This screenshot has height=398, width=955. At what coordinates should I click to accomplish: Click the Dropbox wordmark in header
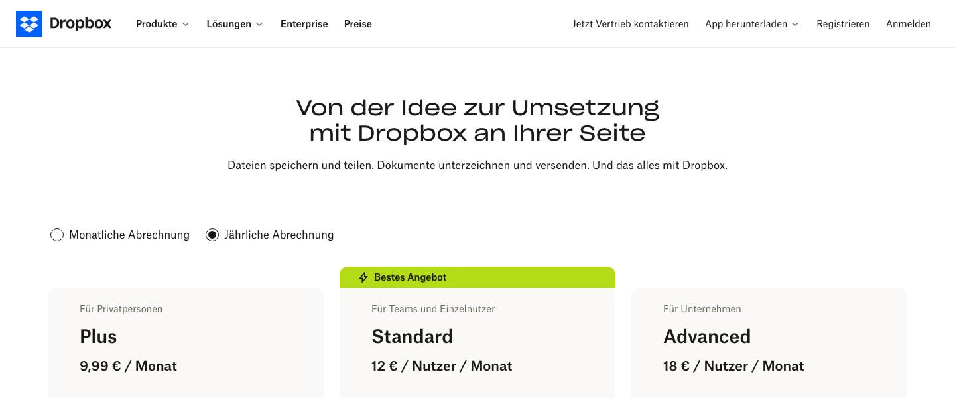[80, 24]
